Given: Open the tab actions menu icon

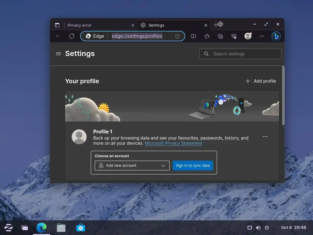Looking at the screenshot, I should click(x=57, y=25).
